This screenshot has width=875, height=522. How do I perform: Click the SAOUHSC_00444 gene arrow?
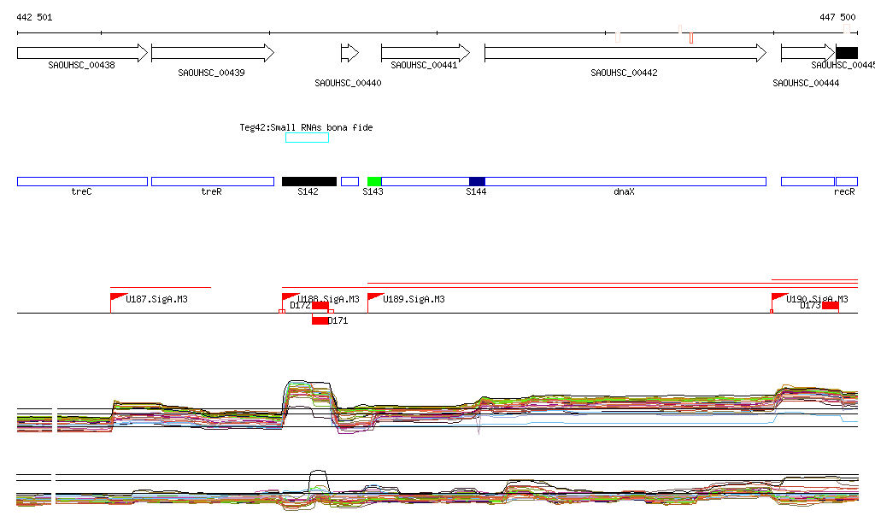807,53
